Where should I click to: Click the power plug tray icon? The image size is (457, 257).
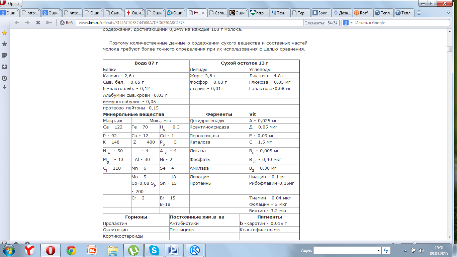tap(413, 250)
